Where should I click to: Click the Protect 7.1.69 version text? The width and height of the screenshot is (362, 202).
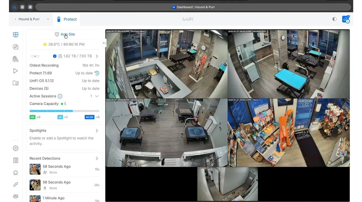tap(41, 73)
